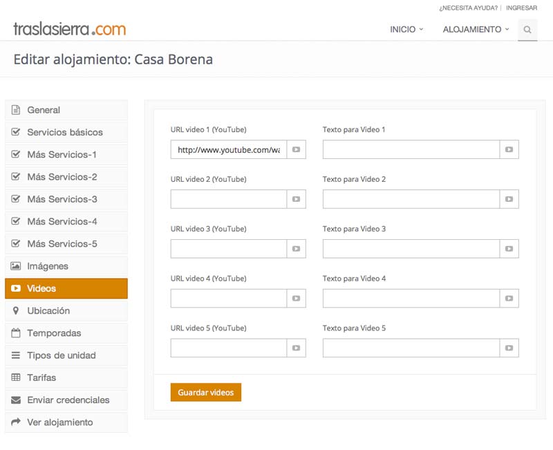Focus the URL video 4 input field
Image resolution: width=553 pixels, height=450 pixels.
click(x=229, y=299)
